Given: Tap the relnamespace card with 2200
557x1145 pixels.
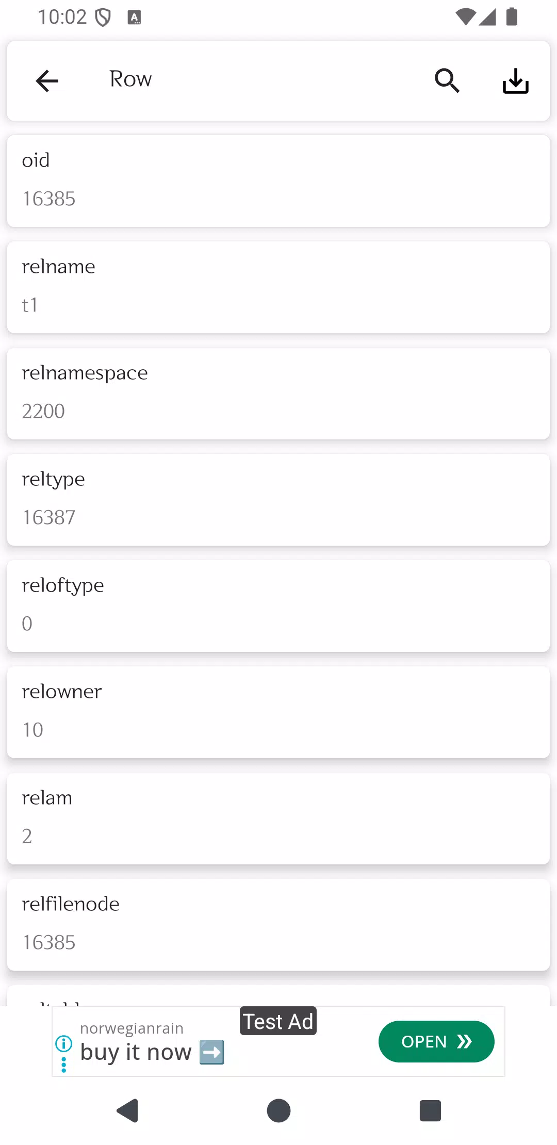Looking at the screenshot, I should coord(278,394).
